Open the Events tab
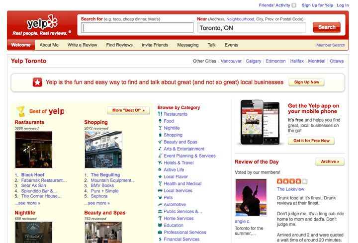This screenshot has width=358, height=243. click(x=231, y=45)
